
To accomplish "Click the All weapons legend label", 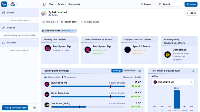I will 70,77.
